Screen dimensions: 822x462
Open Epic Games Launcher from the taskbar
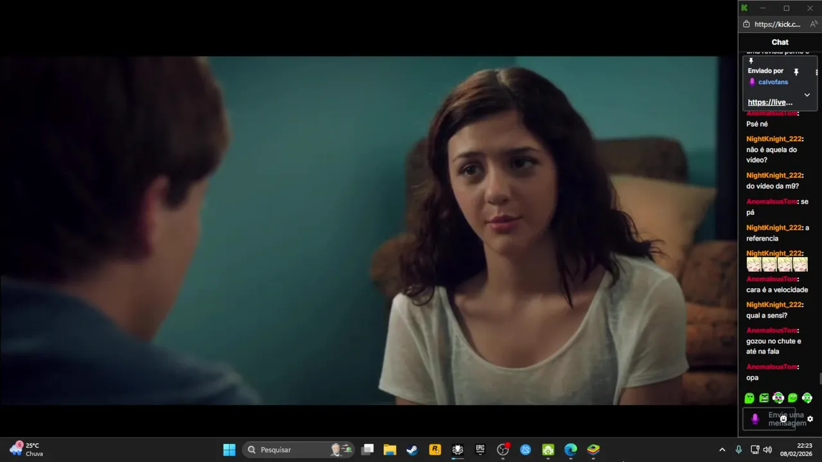480,450
